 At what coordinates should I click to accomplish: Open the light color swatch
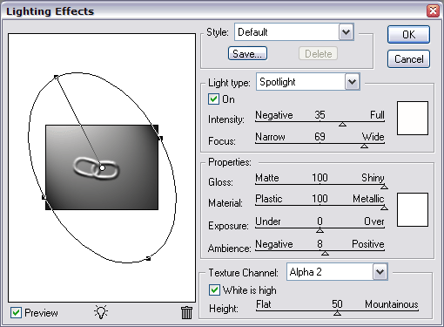(x=413, y=118)
